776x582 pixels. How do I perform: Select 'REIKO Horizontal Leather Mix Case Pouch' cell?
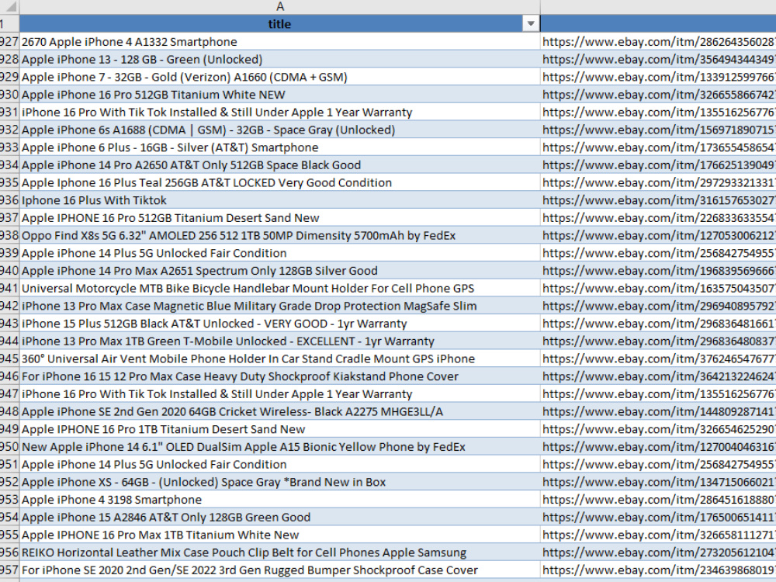(x=279, y=553)
